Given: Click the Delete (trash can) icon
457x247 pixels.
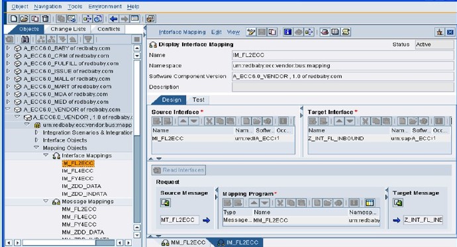Looking at the screenshot, I should (46, 19).
